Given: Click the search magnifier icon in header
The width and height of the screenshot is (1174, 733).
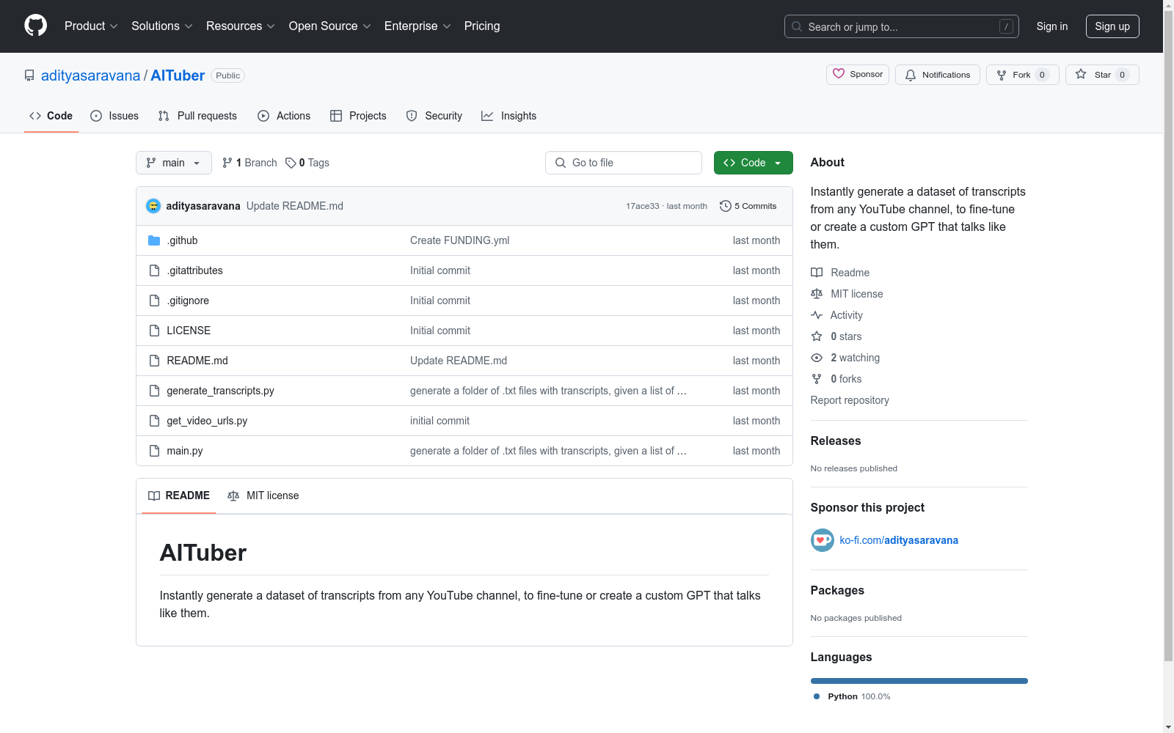Looking at the screenshot, I should point(797,26).
